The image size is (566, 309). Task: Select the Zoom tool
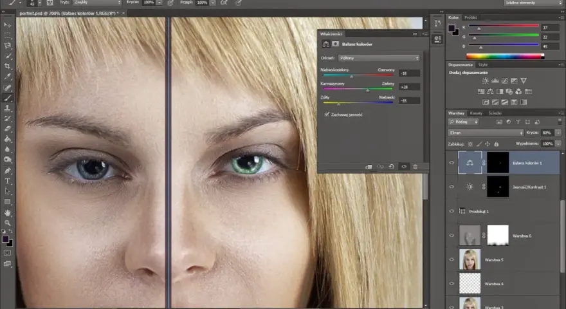pyautogui.click(x=7, y=223)
